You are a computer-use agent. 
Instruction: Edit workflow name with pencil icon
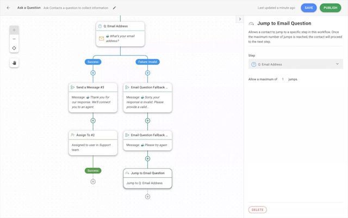(114, 8)
